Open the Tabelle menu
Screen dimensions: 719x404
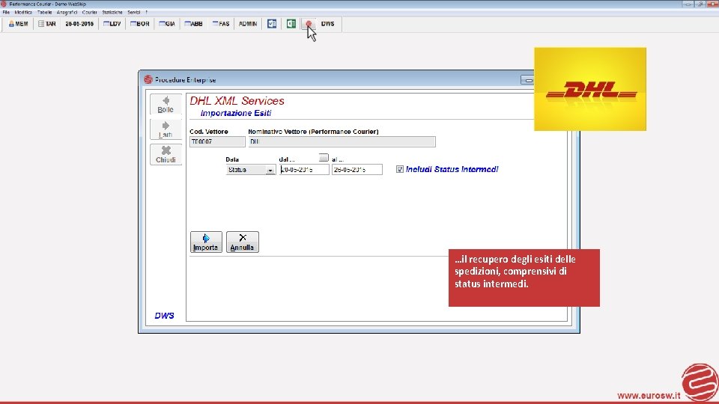click(44, 13)
